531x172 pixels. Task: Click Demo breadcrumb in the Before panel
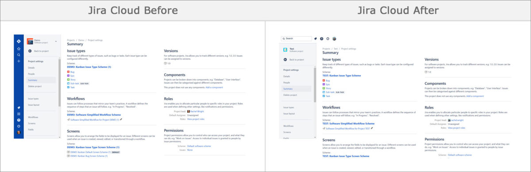(x=81, y=40)
